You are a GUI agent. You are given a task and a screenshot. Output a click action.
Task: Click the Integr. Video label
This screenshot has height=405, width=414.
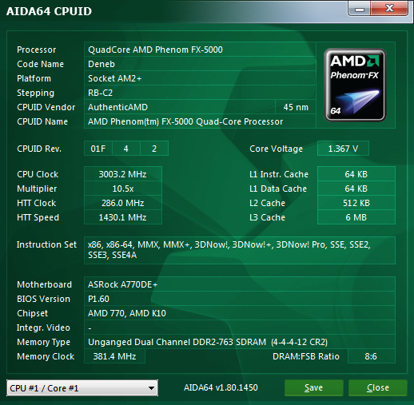(43, 328)
